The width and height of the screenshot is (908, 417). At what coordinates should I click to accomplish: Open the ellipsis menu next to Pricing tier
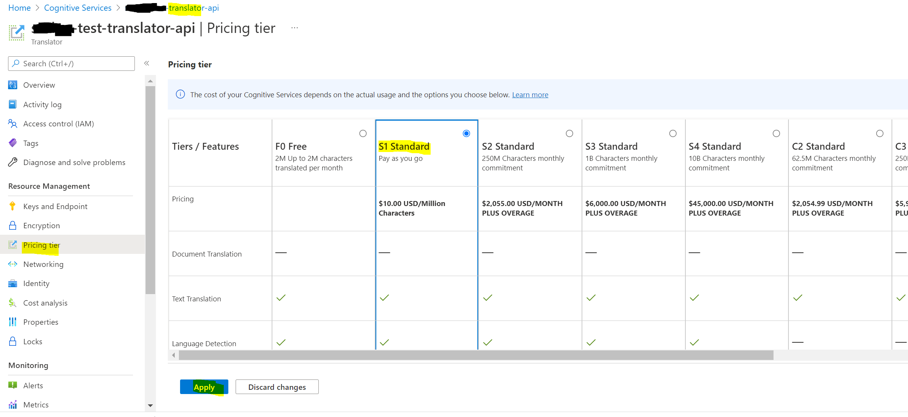point(294,27)
